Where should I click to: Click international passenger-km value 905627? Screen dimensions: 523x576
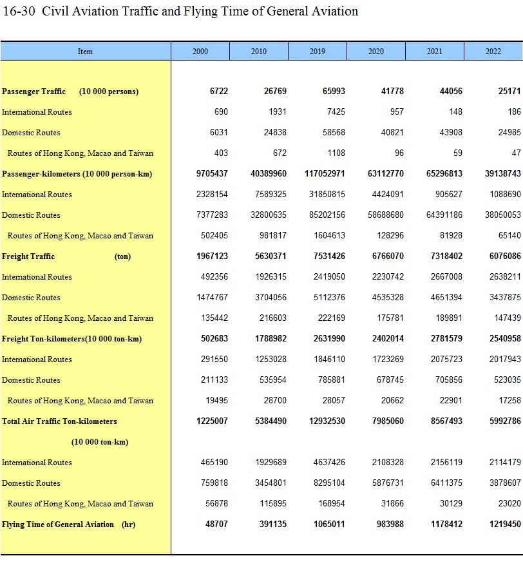449,194
